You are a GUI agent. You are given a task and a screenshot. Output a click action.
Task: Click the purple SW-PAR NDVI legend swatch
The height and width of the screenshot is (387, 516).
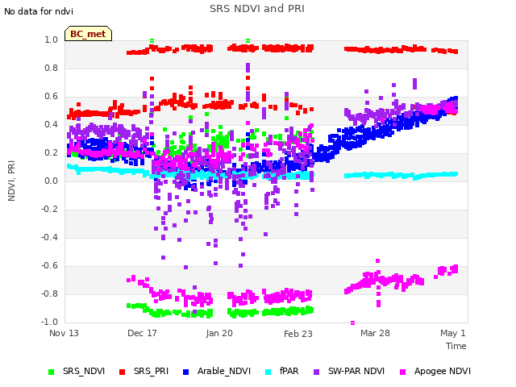[316, 372]
